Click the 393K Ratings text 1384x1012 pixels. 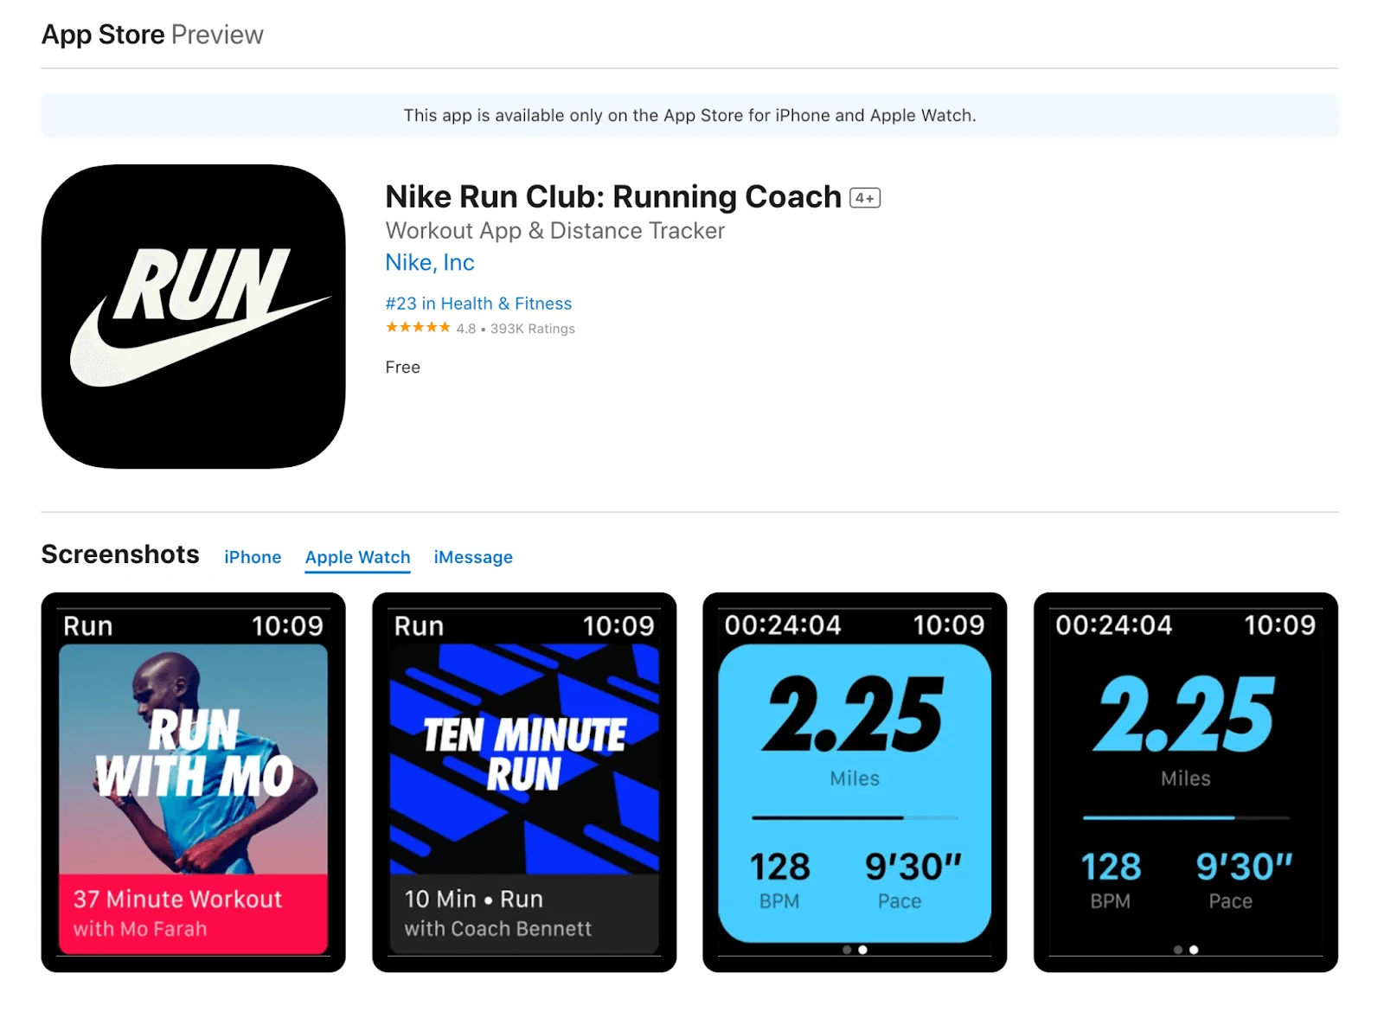pyautogui.click(x=533, y=329)
